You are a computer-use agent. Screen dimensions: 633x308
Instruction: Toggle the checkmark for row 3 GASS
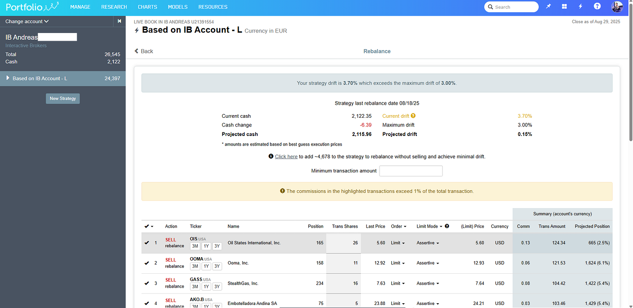(x=147, y=283)
